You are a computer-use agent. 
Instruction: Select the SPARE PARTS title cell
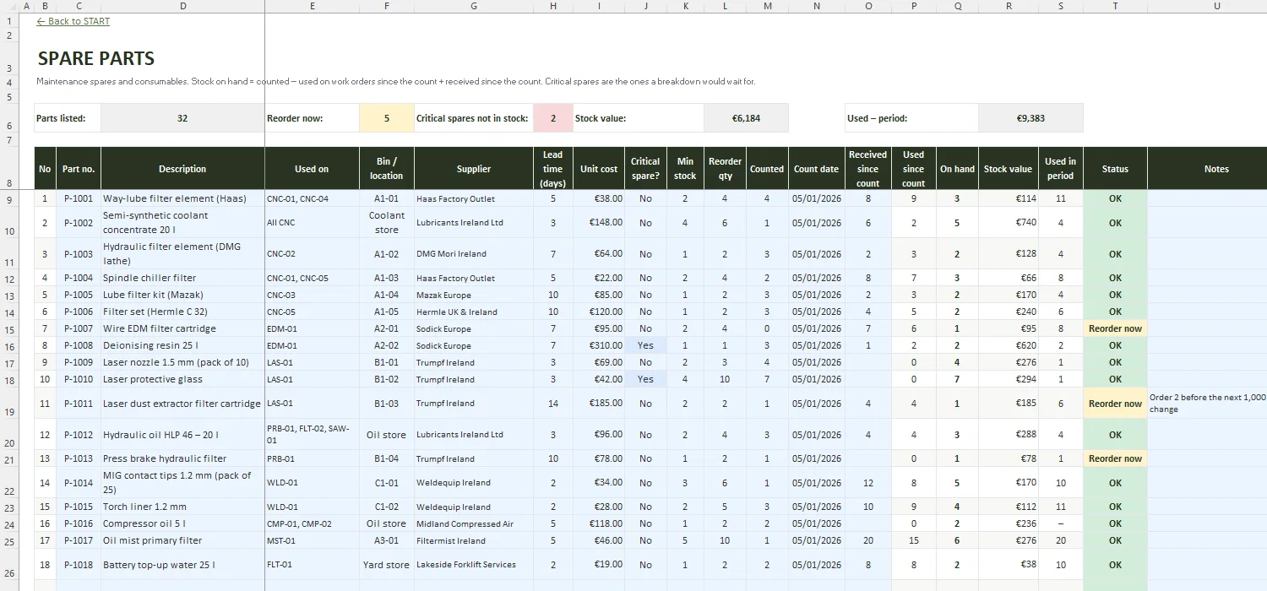click(96, 59)
